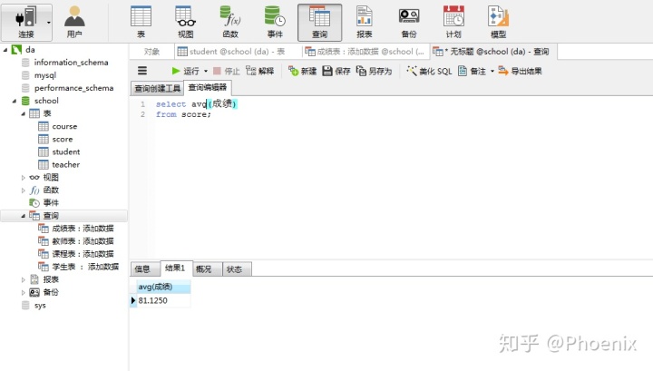This screenshot has height=371, width=653.
Task: Open the 表 tables view
Action: tap(141, 23)
